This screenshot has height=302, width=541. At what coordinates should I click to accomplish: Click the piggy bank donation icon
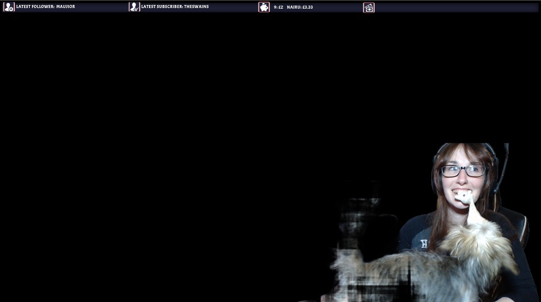[x=264, y=7]
